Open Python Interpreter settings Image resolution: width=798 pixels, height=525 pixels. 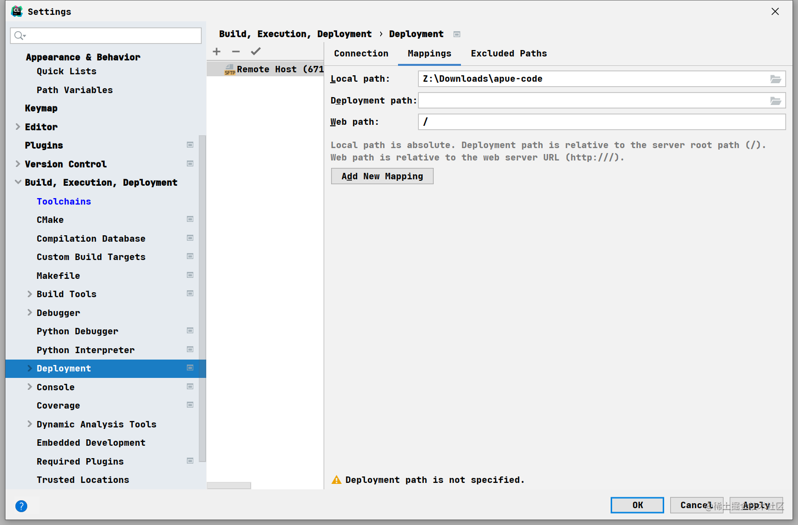pyautogui.click(x=86, y=350)
